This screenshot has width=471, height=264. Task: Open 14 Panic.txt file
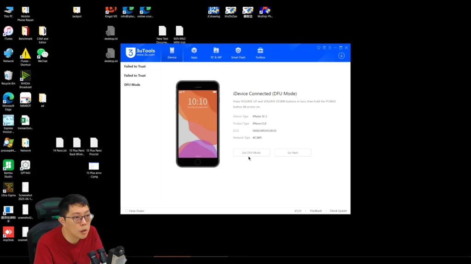coord(60,145)
